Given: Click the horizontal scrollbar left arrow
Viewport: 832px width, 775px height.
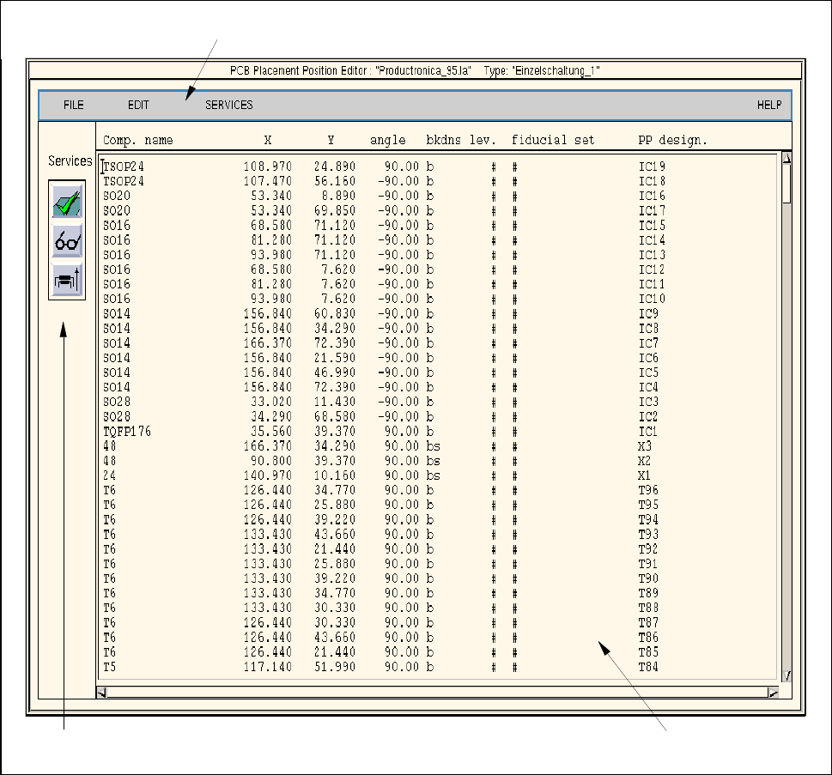Looking at the screenshot, I should 103,692.
